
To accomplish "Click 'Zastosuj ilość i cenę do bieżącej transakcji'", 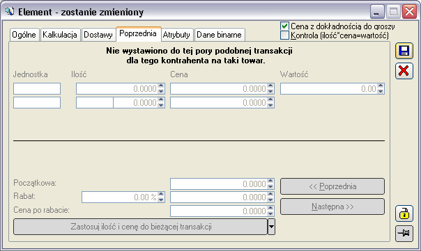I will click(140, 227).
